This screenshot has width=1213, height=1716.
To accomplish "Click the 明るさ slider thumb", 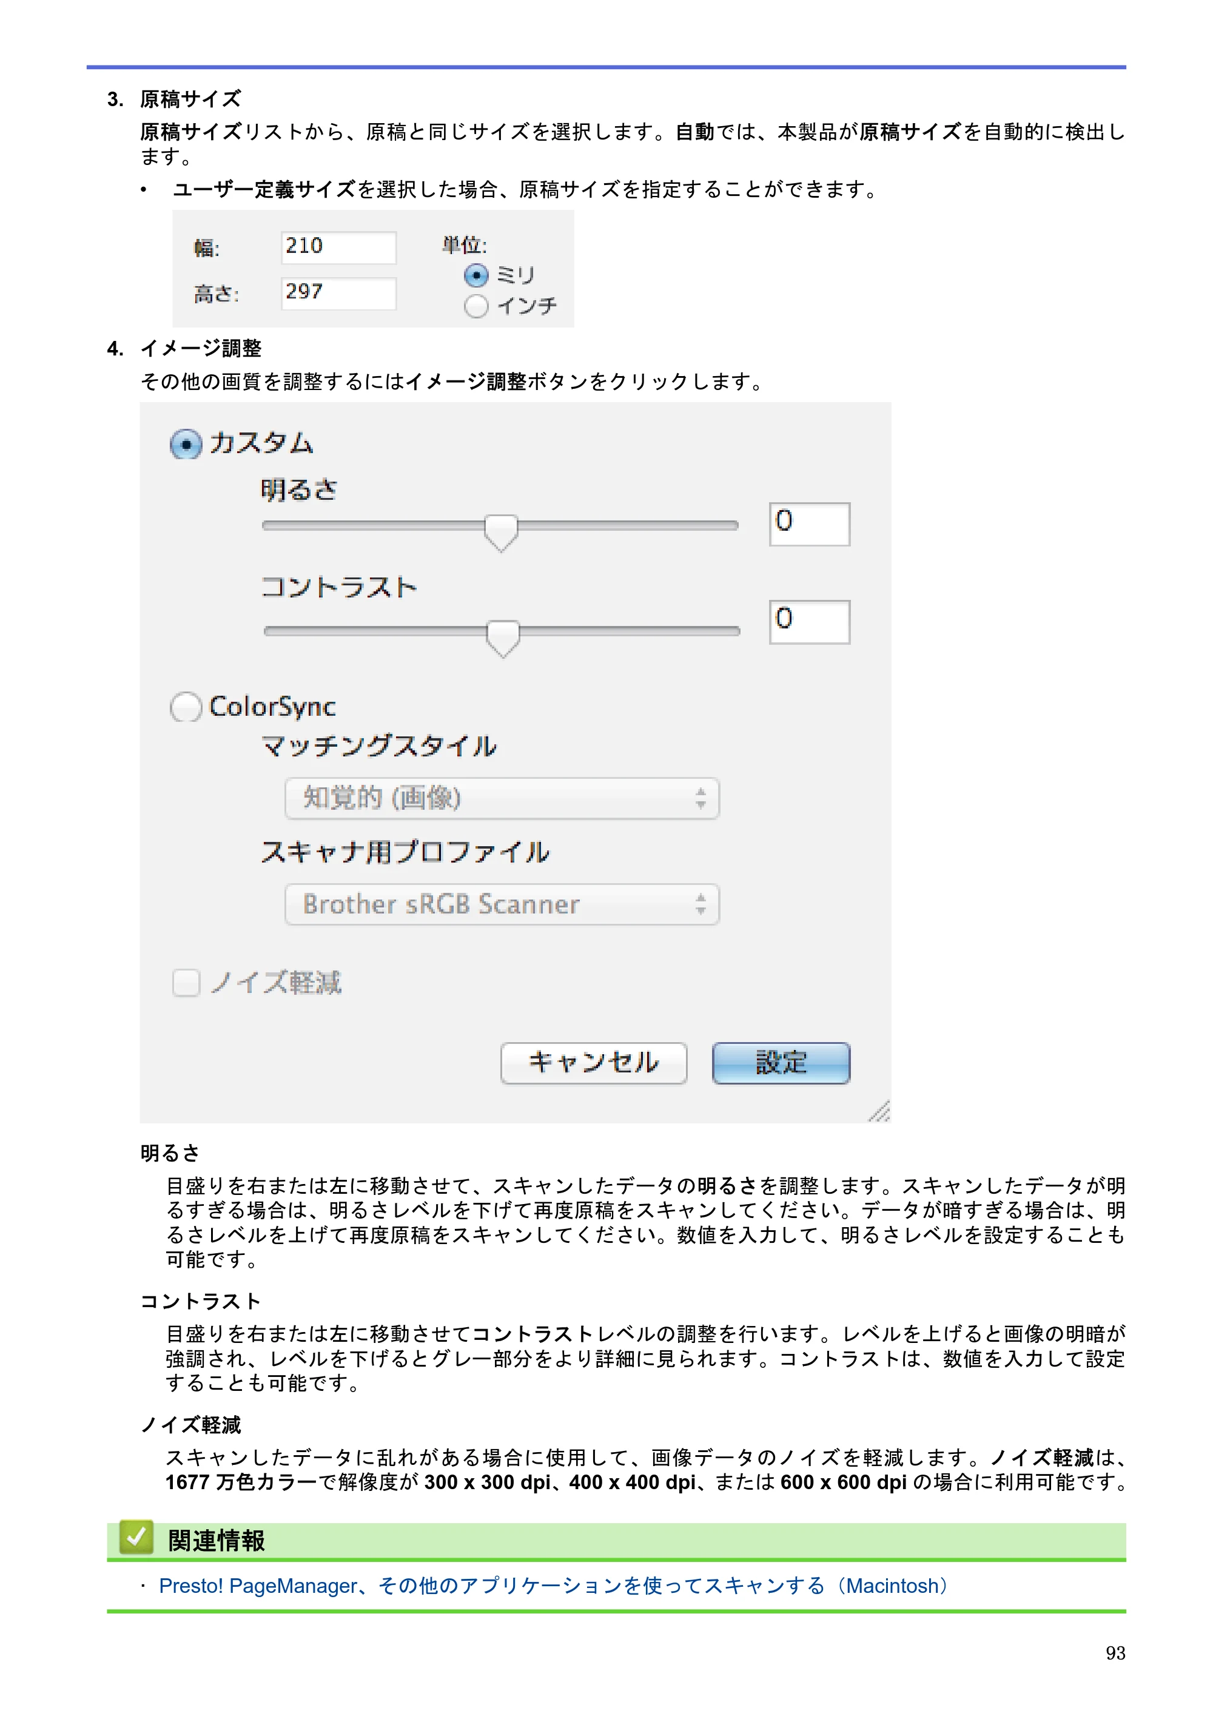I will (501, 532).
